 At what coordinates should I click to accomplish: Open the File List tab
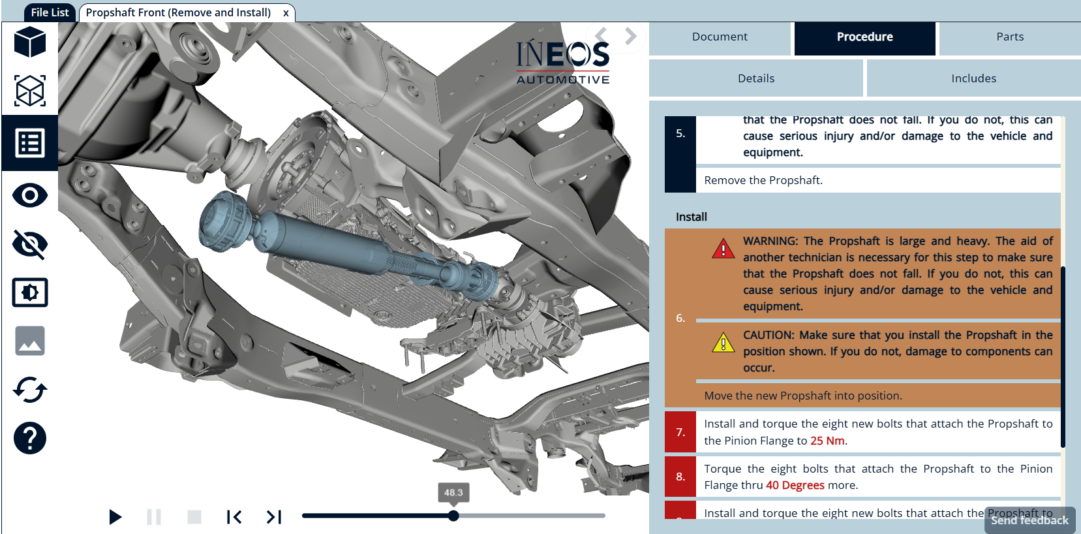pos(50,12)
